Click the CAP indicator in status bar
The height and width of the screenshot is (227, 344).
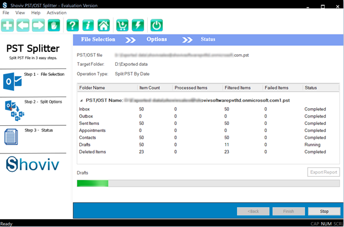pyautogui.click(x=315, y=224)
